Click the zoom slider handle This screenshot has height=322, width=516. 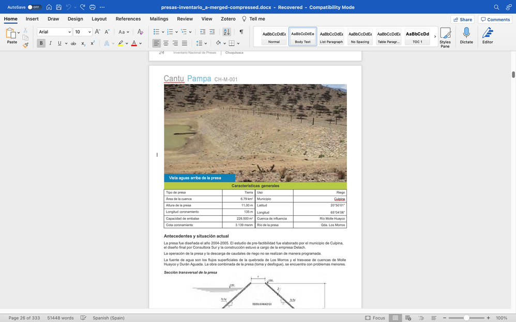tap(466, 318)
